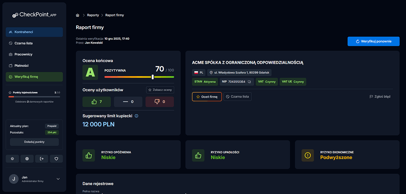
Task: Click the score slider handle at 70
Action: [153, 77]
